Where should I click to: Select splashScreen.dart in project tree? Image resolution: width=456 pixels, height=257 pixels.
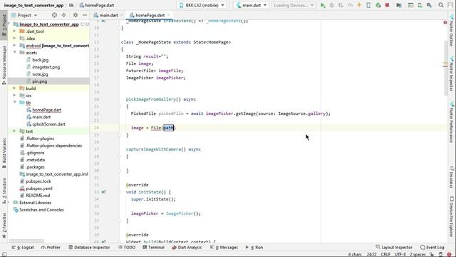(x=48, y=124)
